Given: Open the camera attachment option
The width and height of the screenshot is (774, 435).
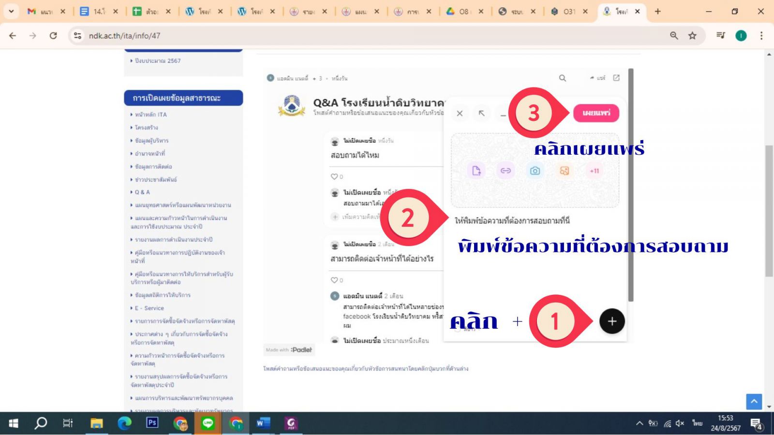Looking at the screenshot, I should [x=535, y=171].
